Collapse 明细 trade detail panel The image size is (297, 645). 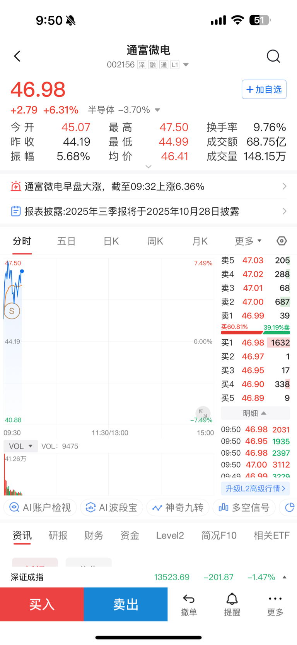pos(255,413)
